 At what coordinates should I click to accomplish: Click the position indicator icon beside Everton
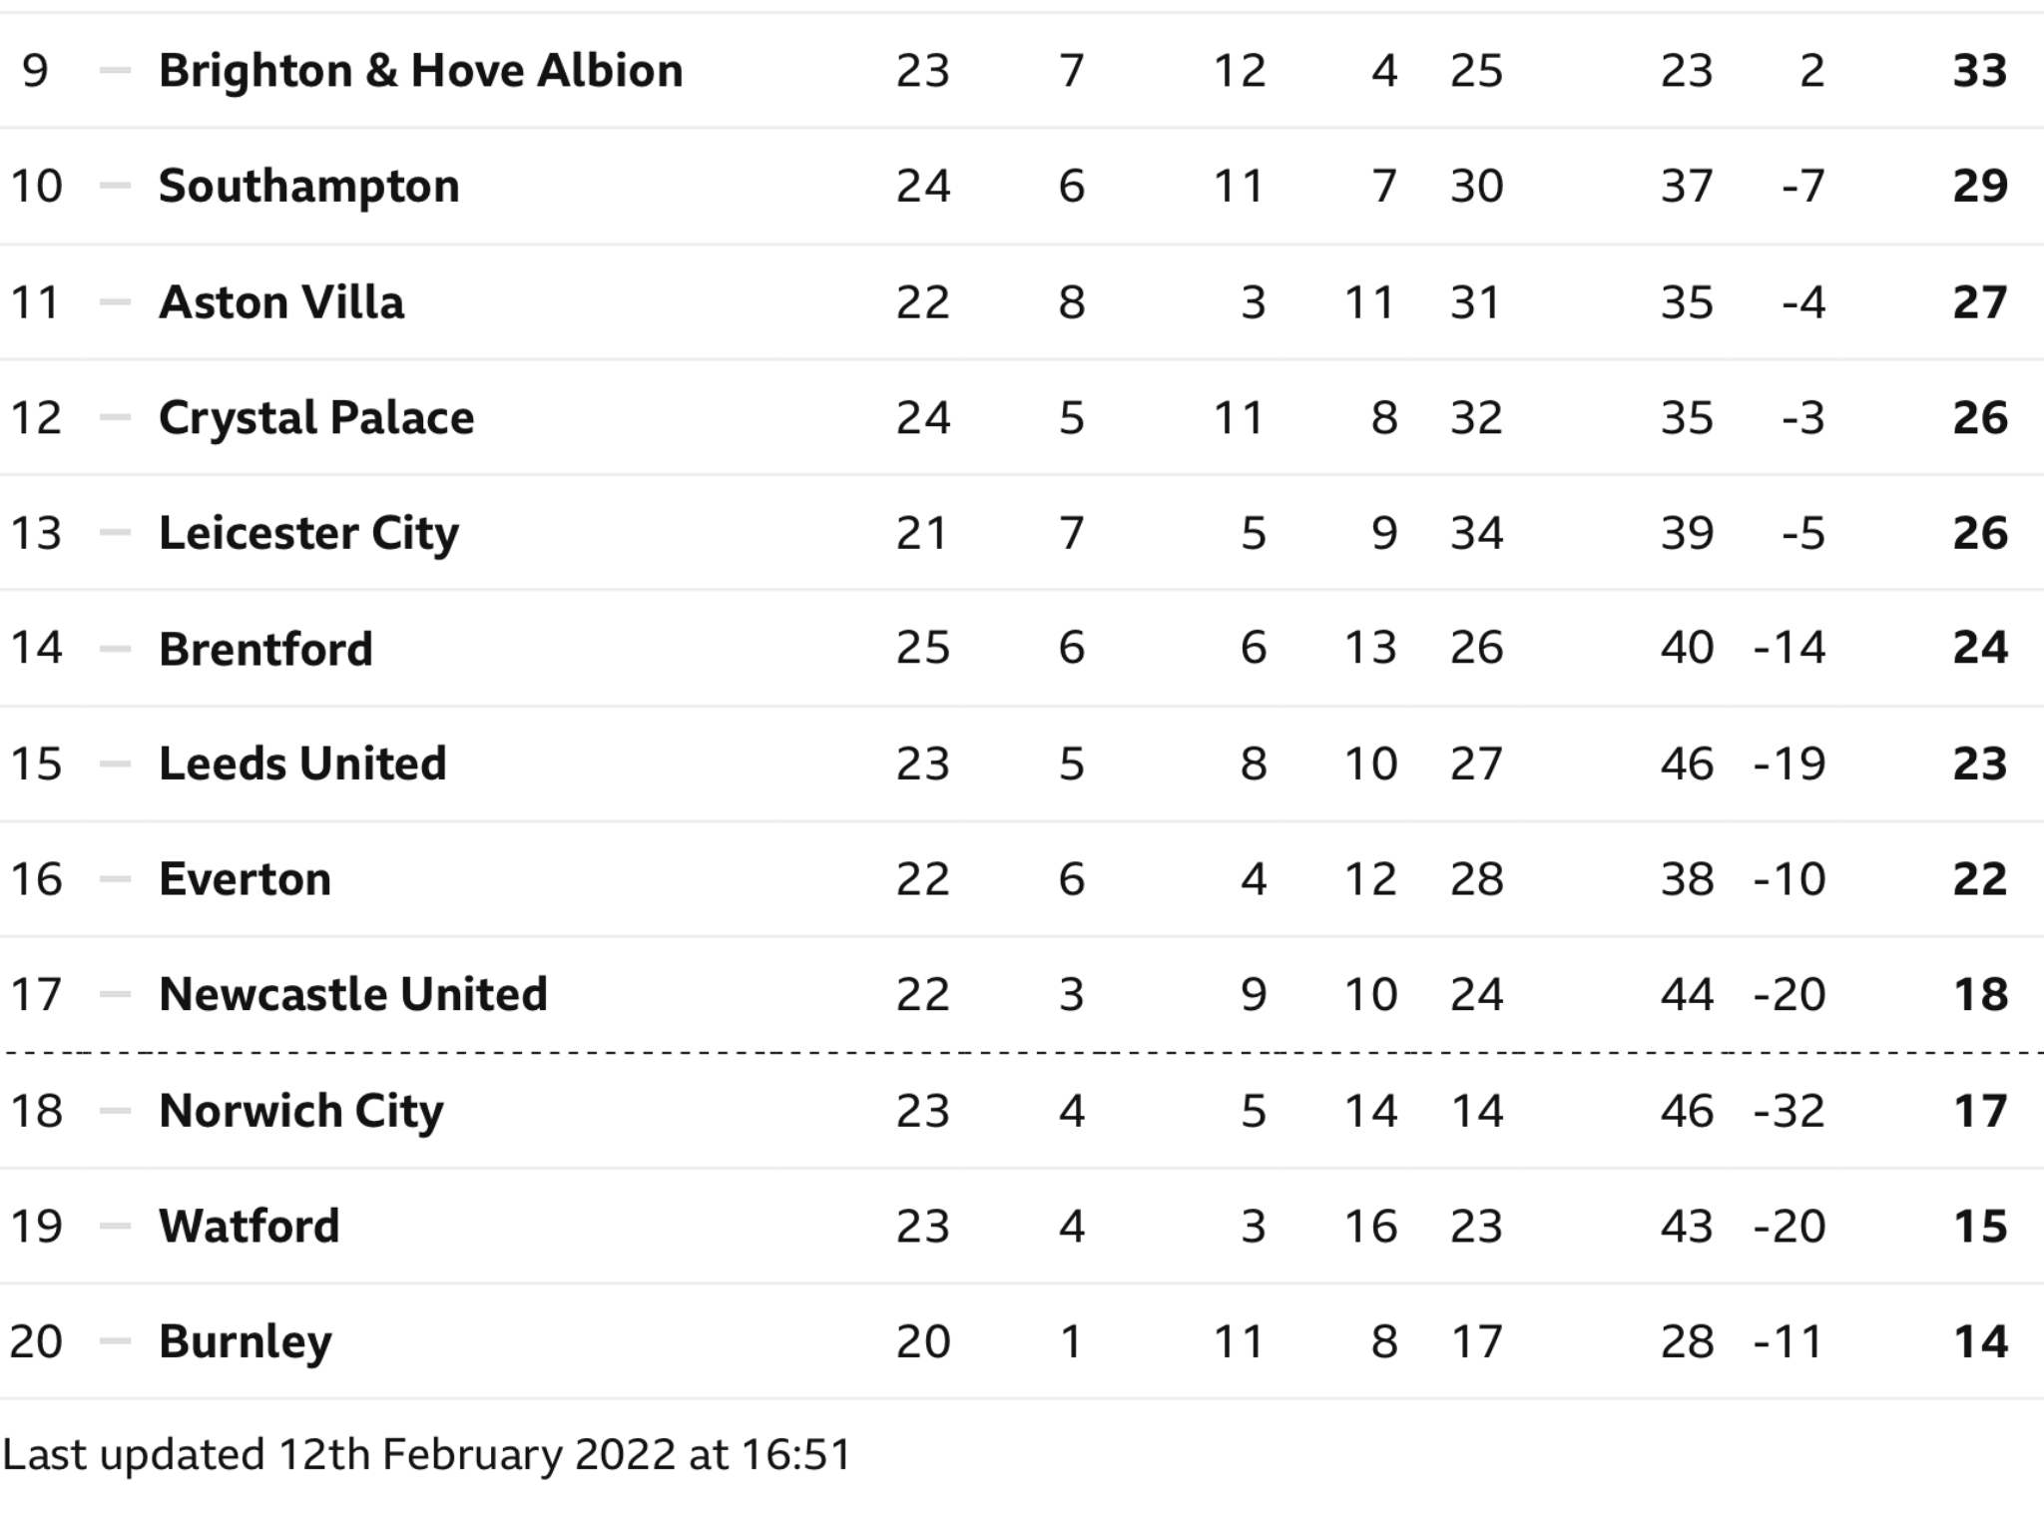(x=116, y=880)
